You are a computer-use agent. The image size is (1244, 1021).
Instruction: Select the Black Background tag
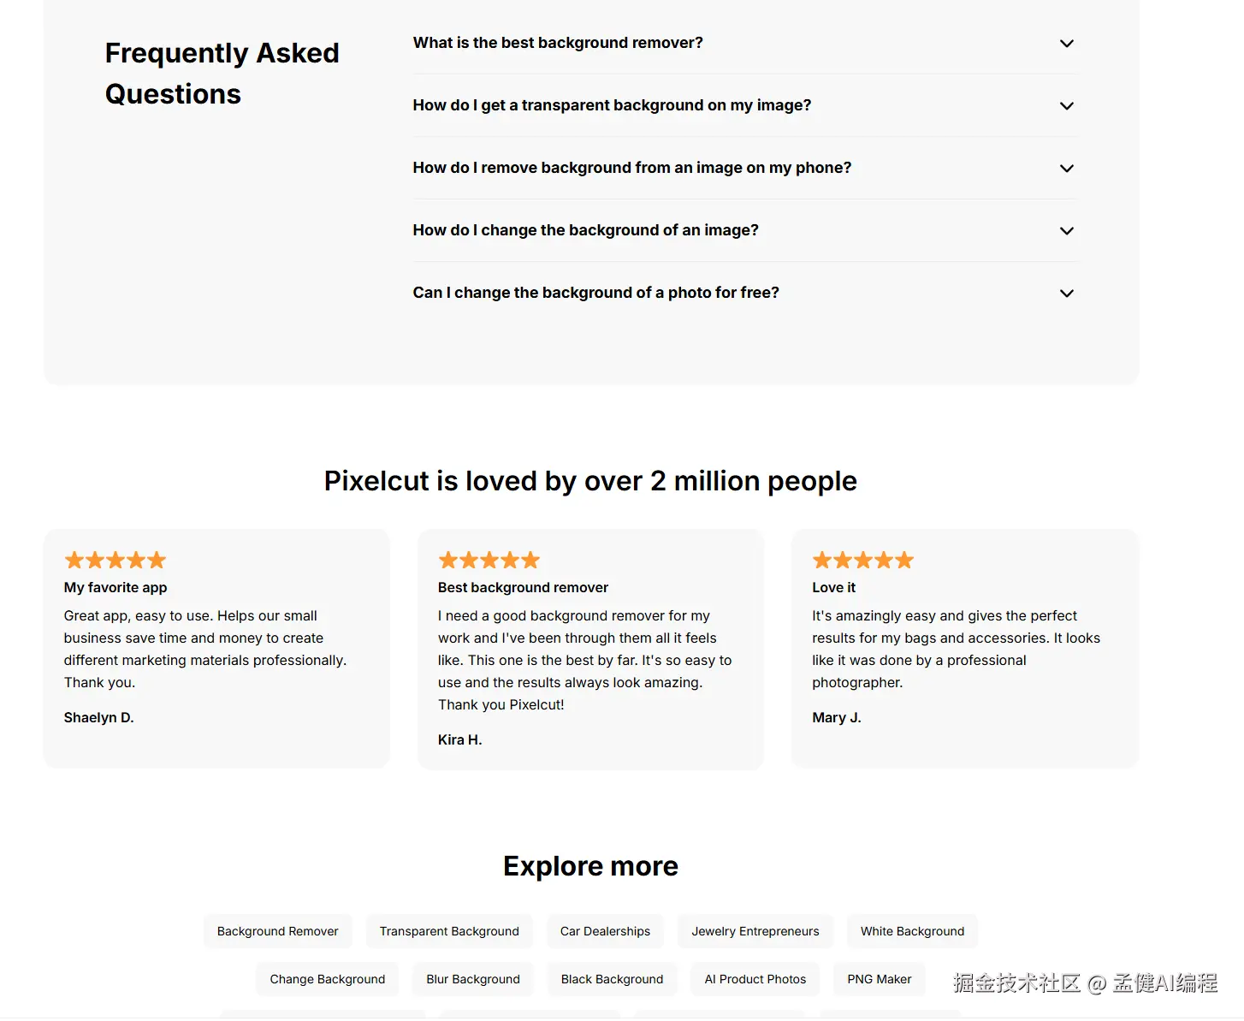pyautogui.click(x=612, y=979)
